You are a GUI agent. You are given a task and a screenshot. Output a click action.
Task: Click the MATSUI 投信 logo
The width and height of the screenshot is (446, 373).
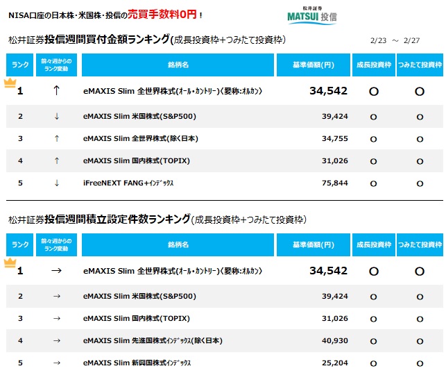coord(312,16)
